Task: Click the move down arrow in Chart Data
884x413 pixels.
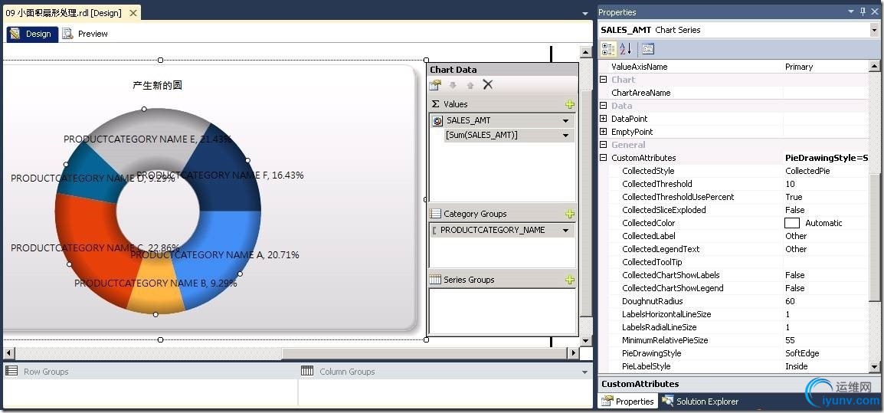Action: pyautogui.click(x=453, y=85)
